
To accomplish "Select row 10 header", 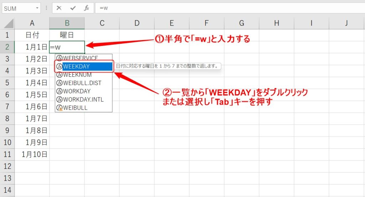I will 7,142.
